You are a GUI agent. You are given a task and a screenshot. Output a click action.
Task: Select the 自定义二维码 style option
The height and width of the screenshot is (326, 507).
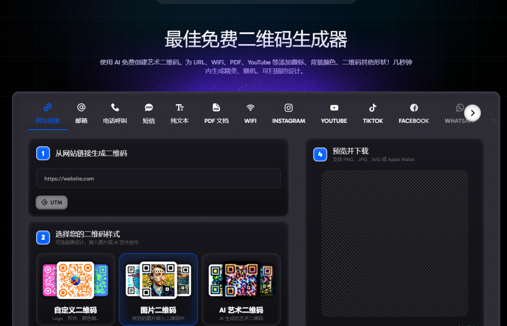click(75, 289)
